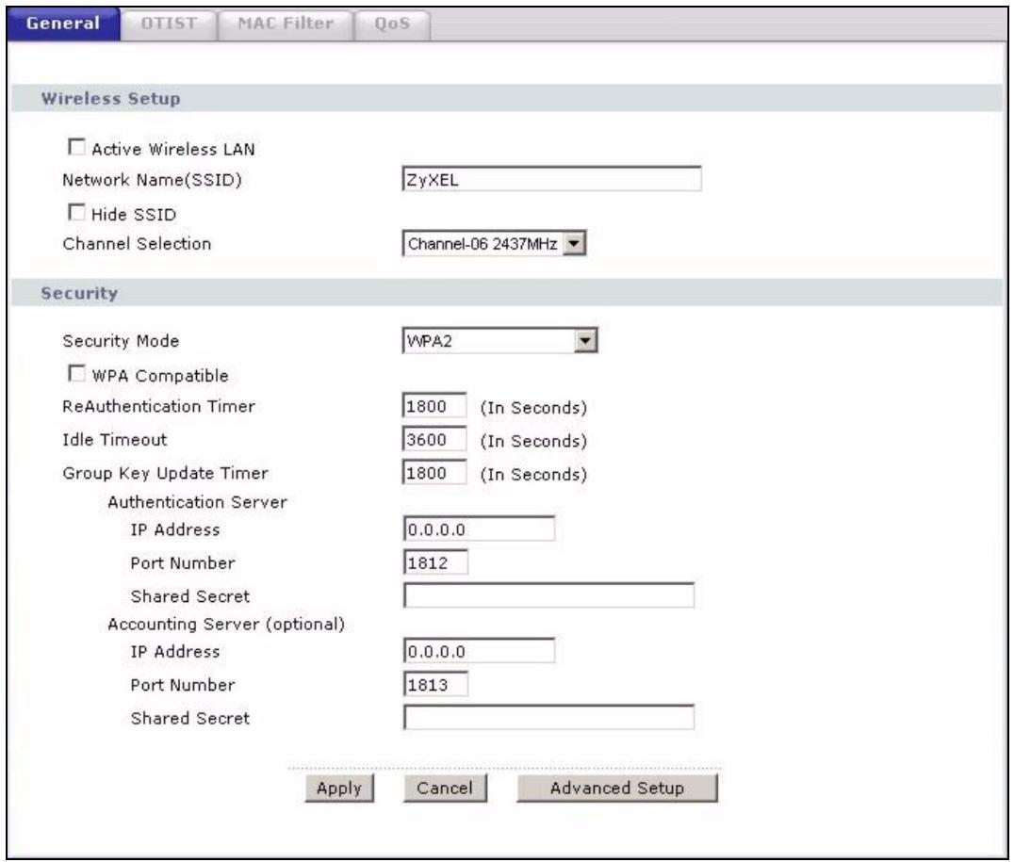The image size is (1014, 862).
Task: Select the Group Key Update Timer field
Action: [434, 473]
